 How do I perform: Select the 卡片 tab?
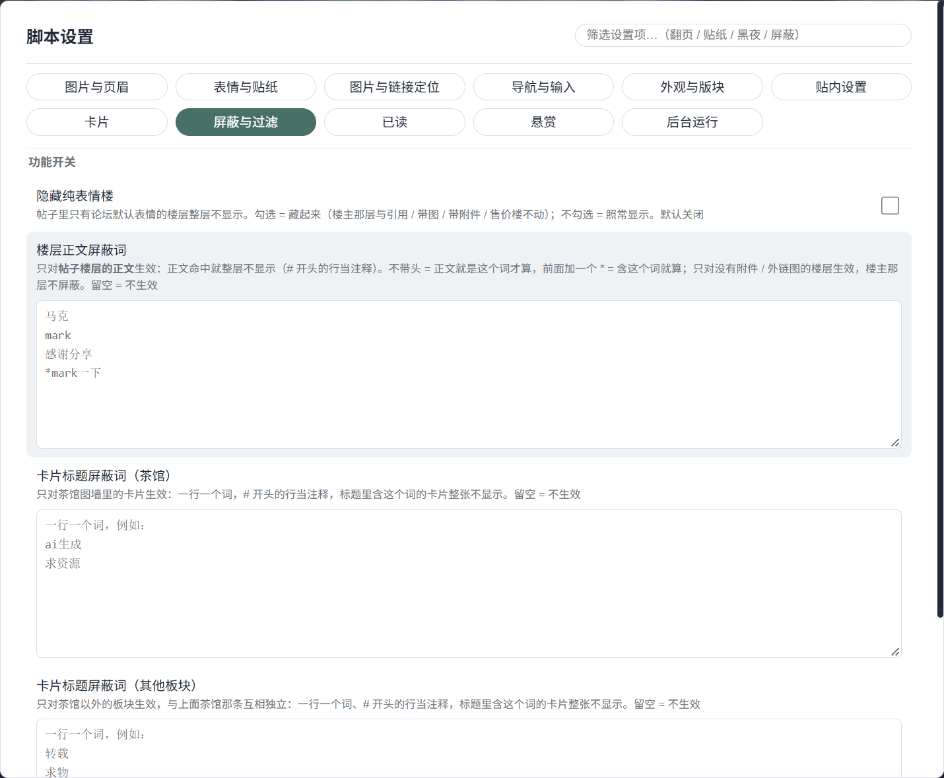[97, 122]
